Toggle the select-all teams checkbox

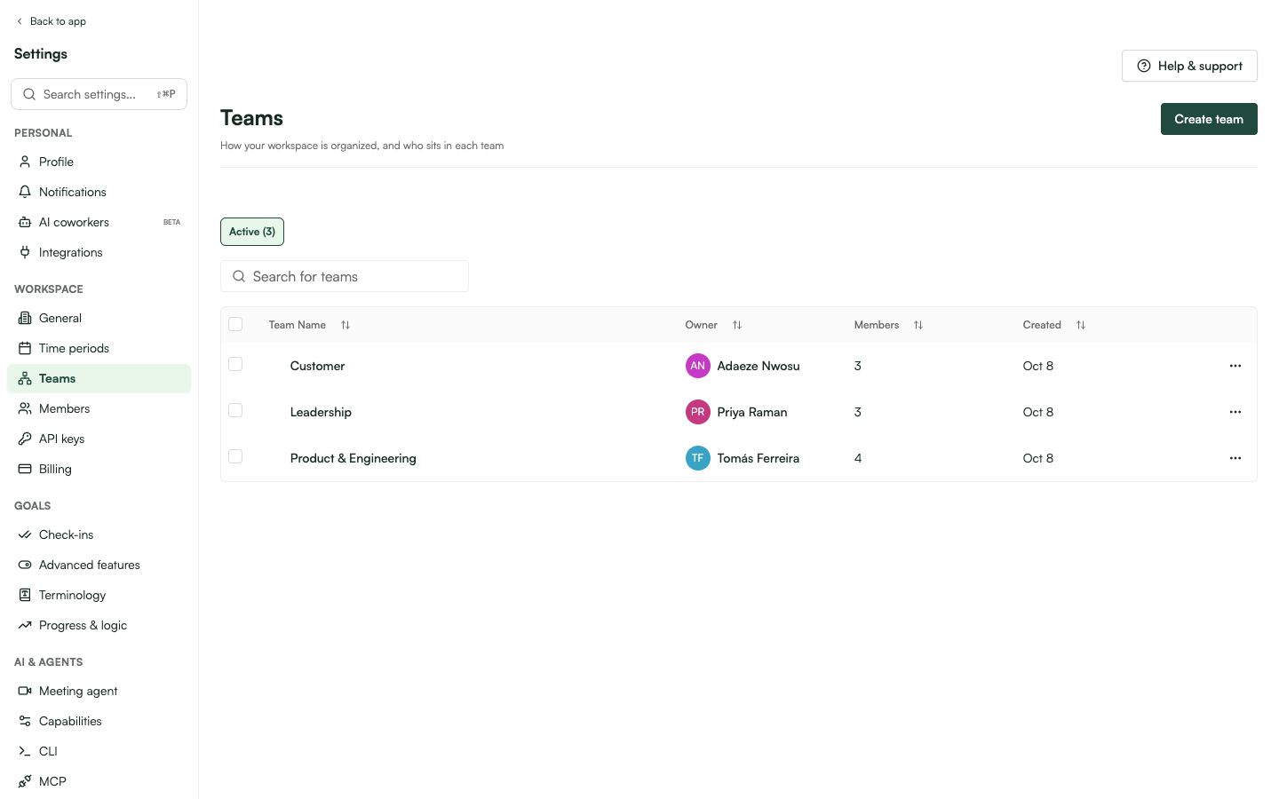pos(235,324)
